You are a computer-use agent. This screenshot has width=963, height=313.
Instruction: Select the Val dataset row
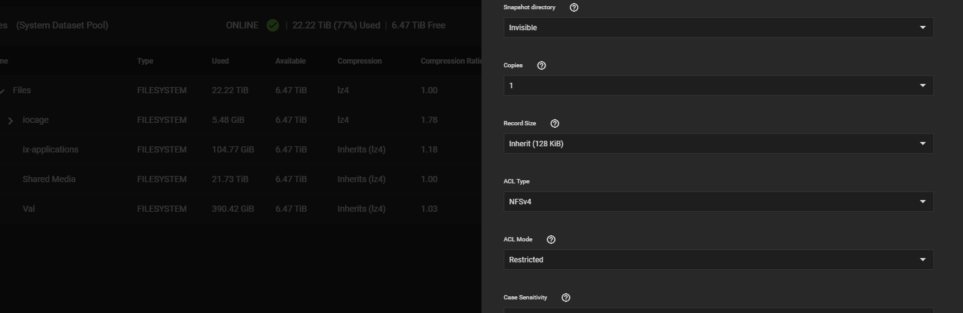[241, 209]
